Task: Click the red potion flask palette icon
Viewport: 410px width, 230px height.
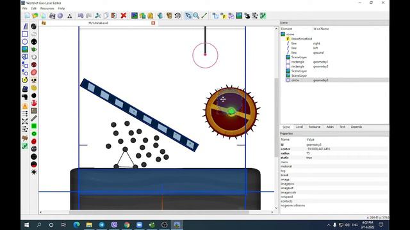Action: 34,103
